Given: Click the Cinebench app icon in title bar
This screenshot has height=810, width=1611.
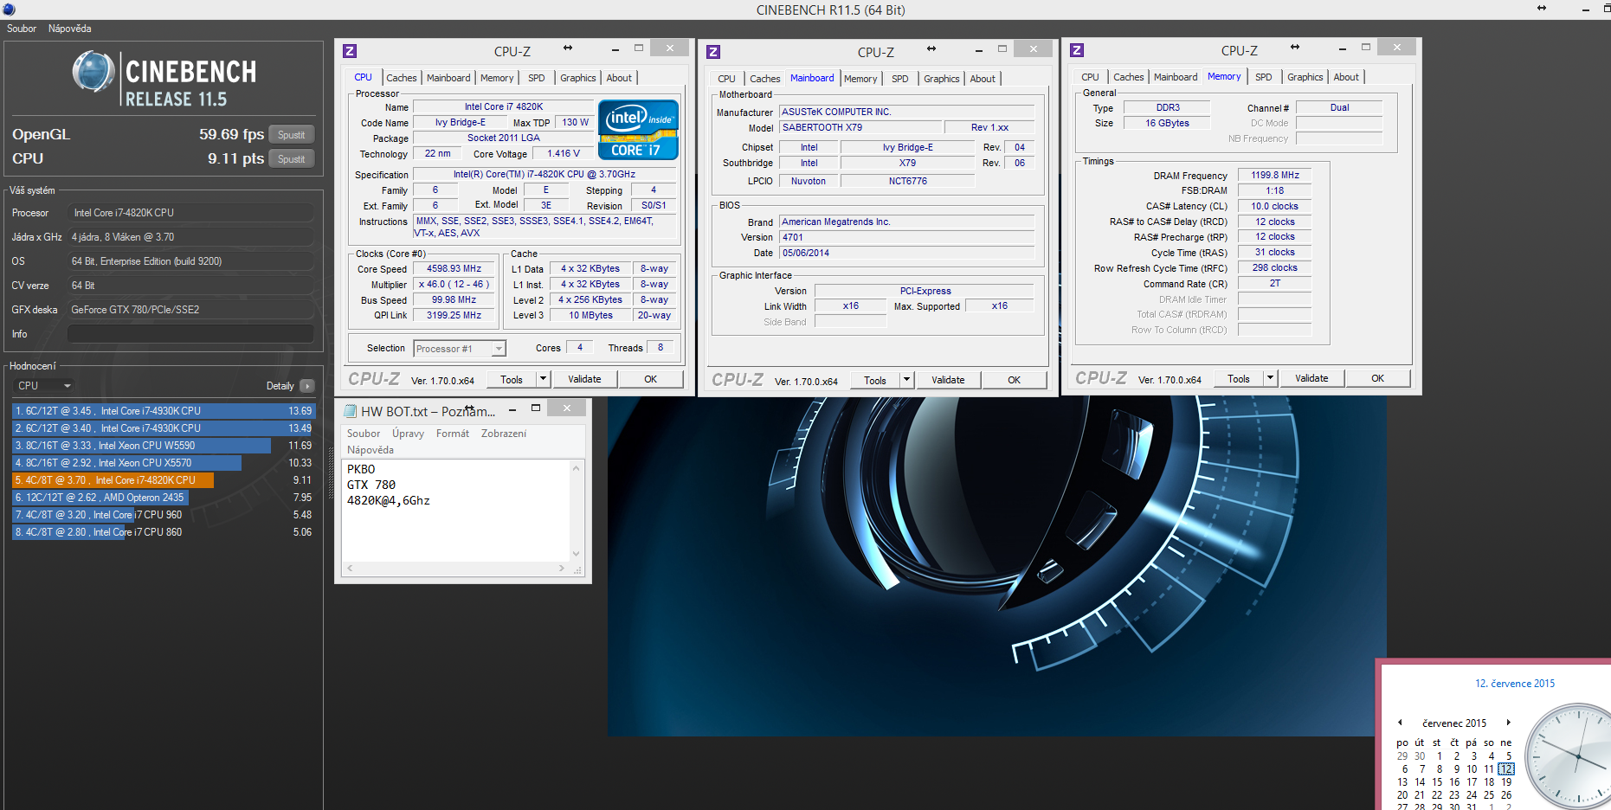Looking at the screenshot, I should point(9,10).
